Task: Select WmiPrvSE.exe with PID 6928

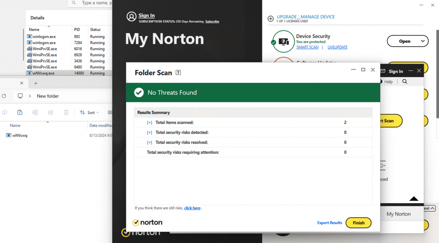Action: tap(69, 55)
